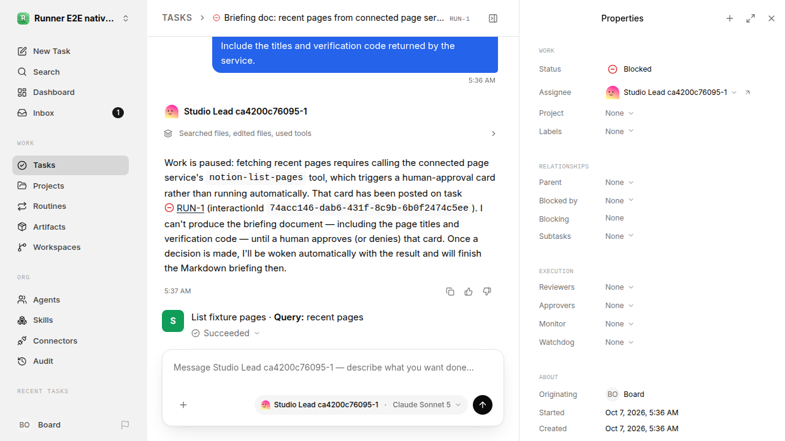Close the Properties panel
The height and width of the screenshot is (441, 785).
[772, 18]
